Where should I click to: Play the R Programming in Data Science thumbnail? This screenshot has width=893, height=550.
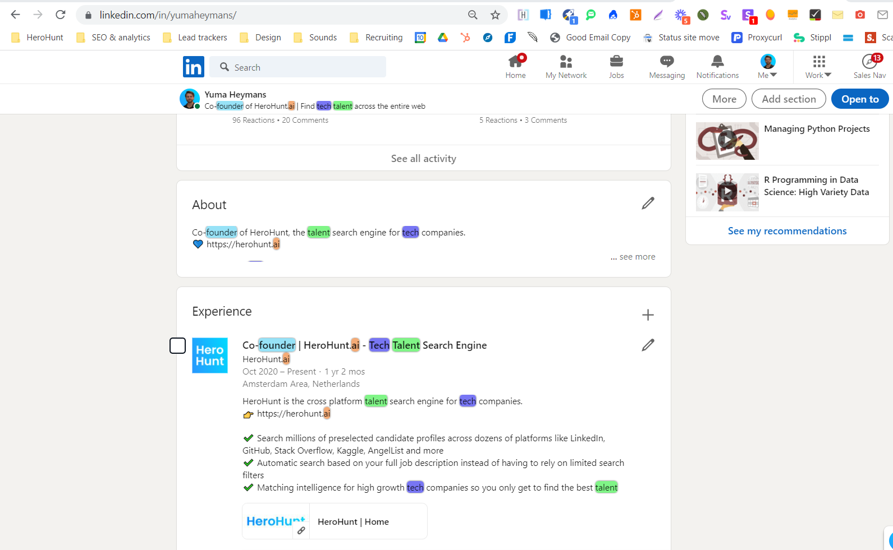pos(727,192)
